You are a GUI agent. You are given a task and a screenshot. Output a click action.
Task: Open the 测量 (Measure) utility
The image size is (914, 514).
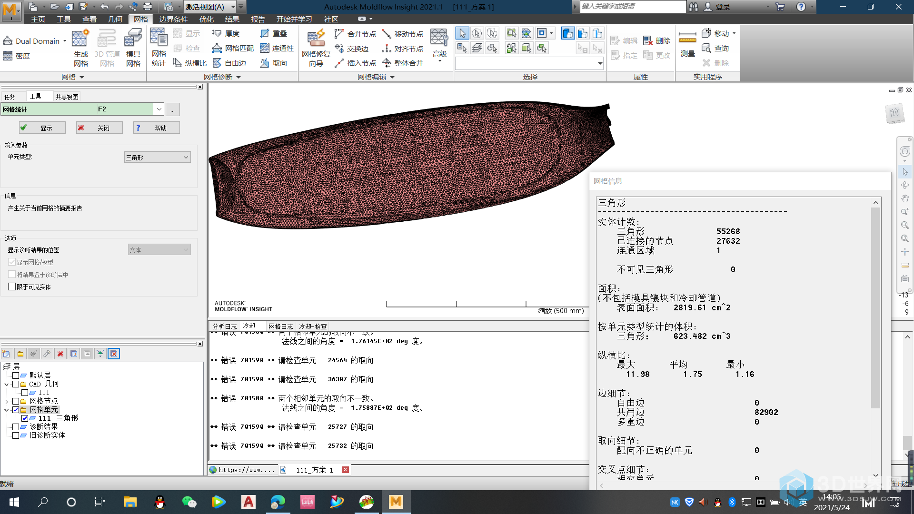(x=687, y=44)
